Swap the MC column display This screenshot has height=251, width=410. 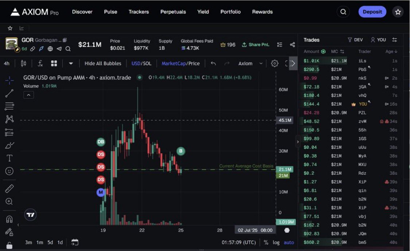(342, 51)
